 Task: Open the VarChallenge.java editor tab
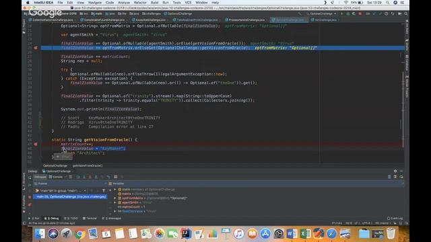(x=324, y=19)
